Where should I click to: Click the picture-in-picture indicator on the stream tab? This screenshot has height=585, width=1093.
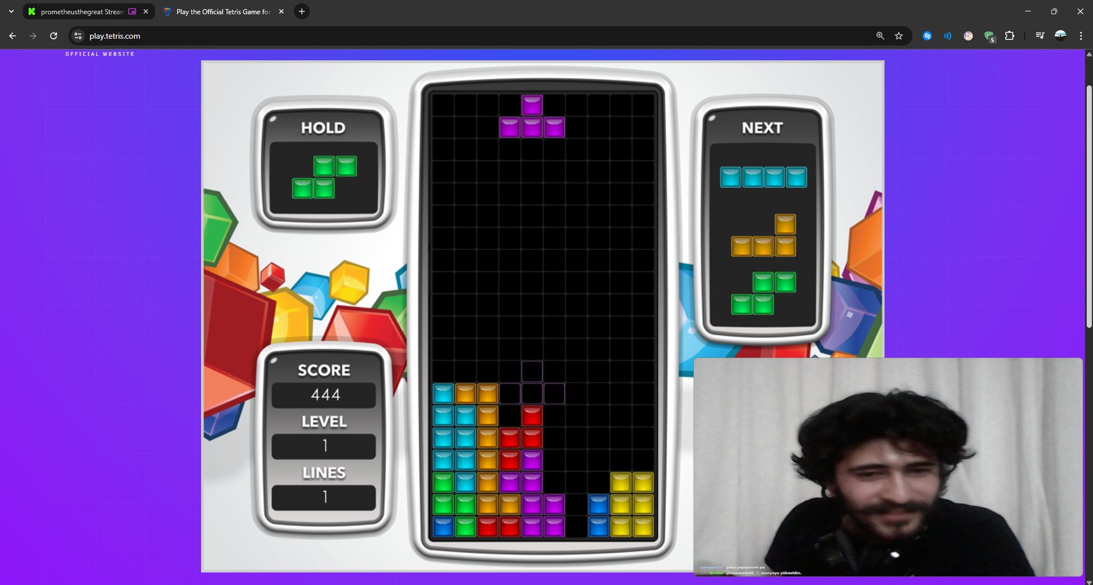point(132,11)
